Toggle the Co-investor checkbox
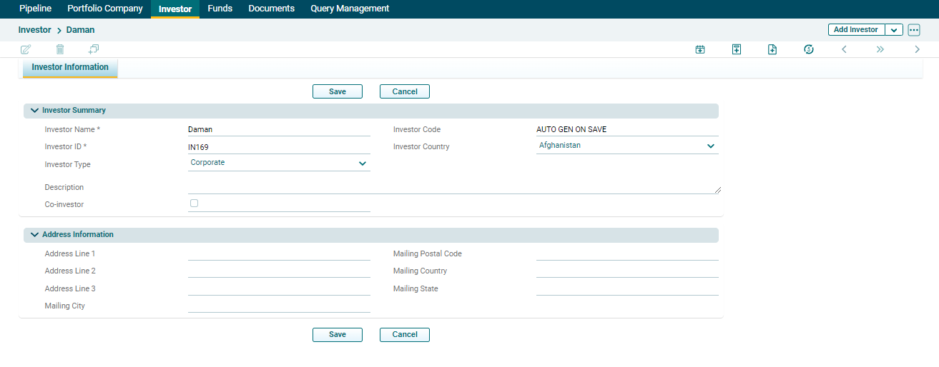The width and height of the screenshot is (939, 367). pyautogui.click(x=194, y=203)
